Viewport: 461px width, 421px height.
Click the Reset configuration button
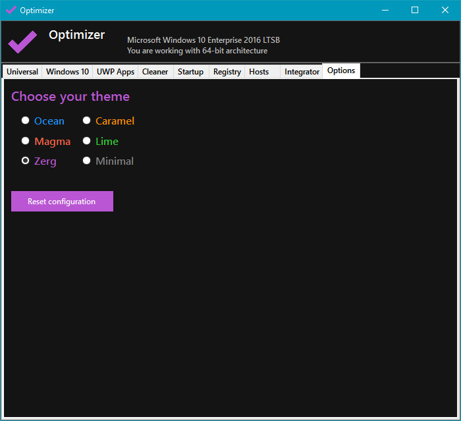[x=62, y=201]
